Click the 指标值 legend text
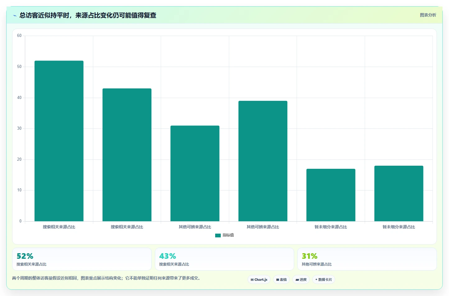 [228, 235]
